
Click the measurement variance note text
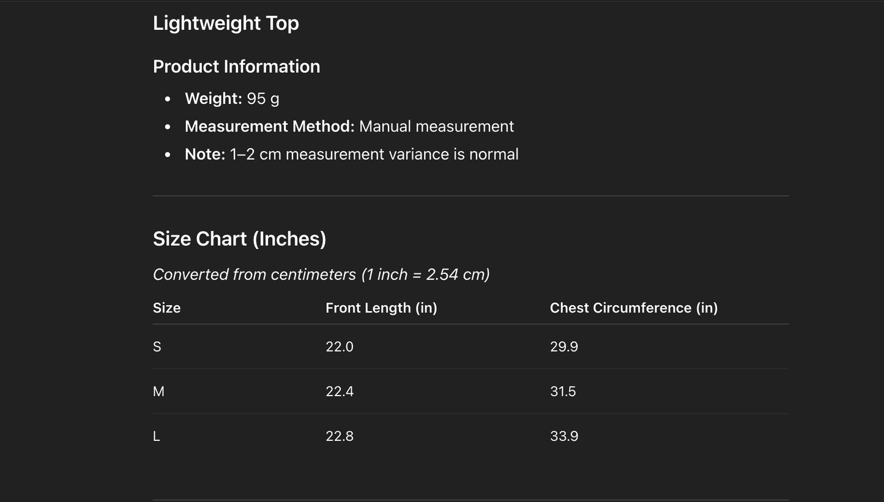(374, 154)
